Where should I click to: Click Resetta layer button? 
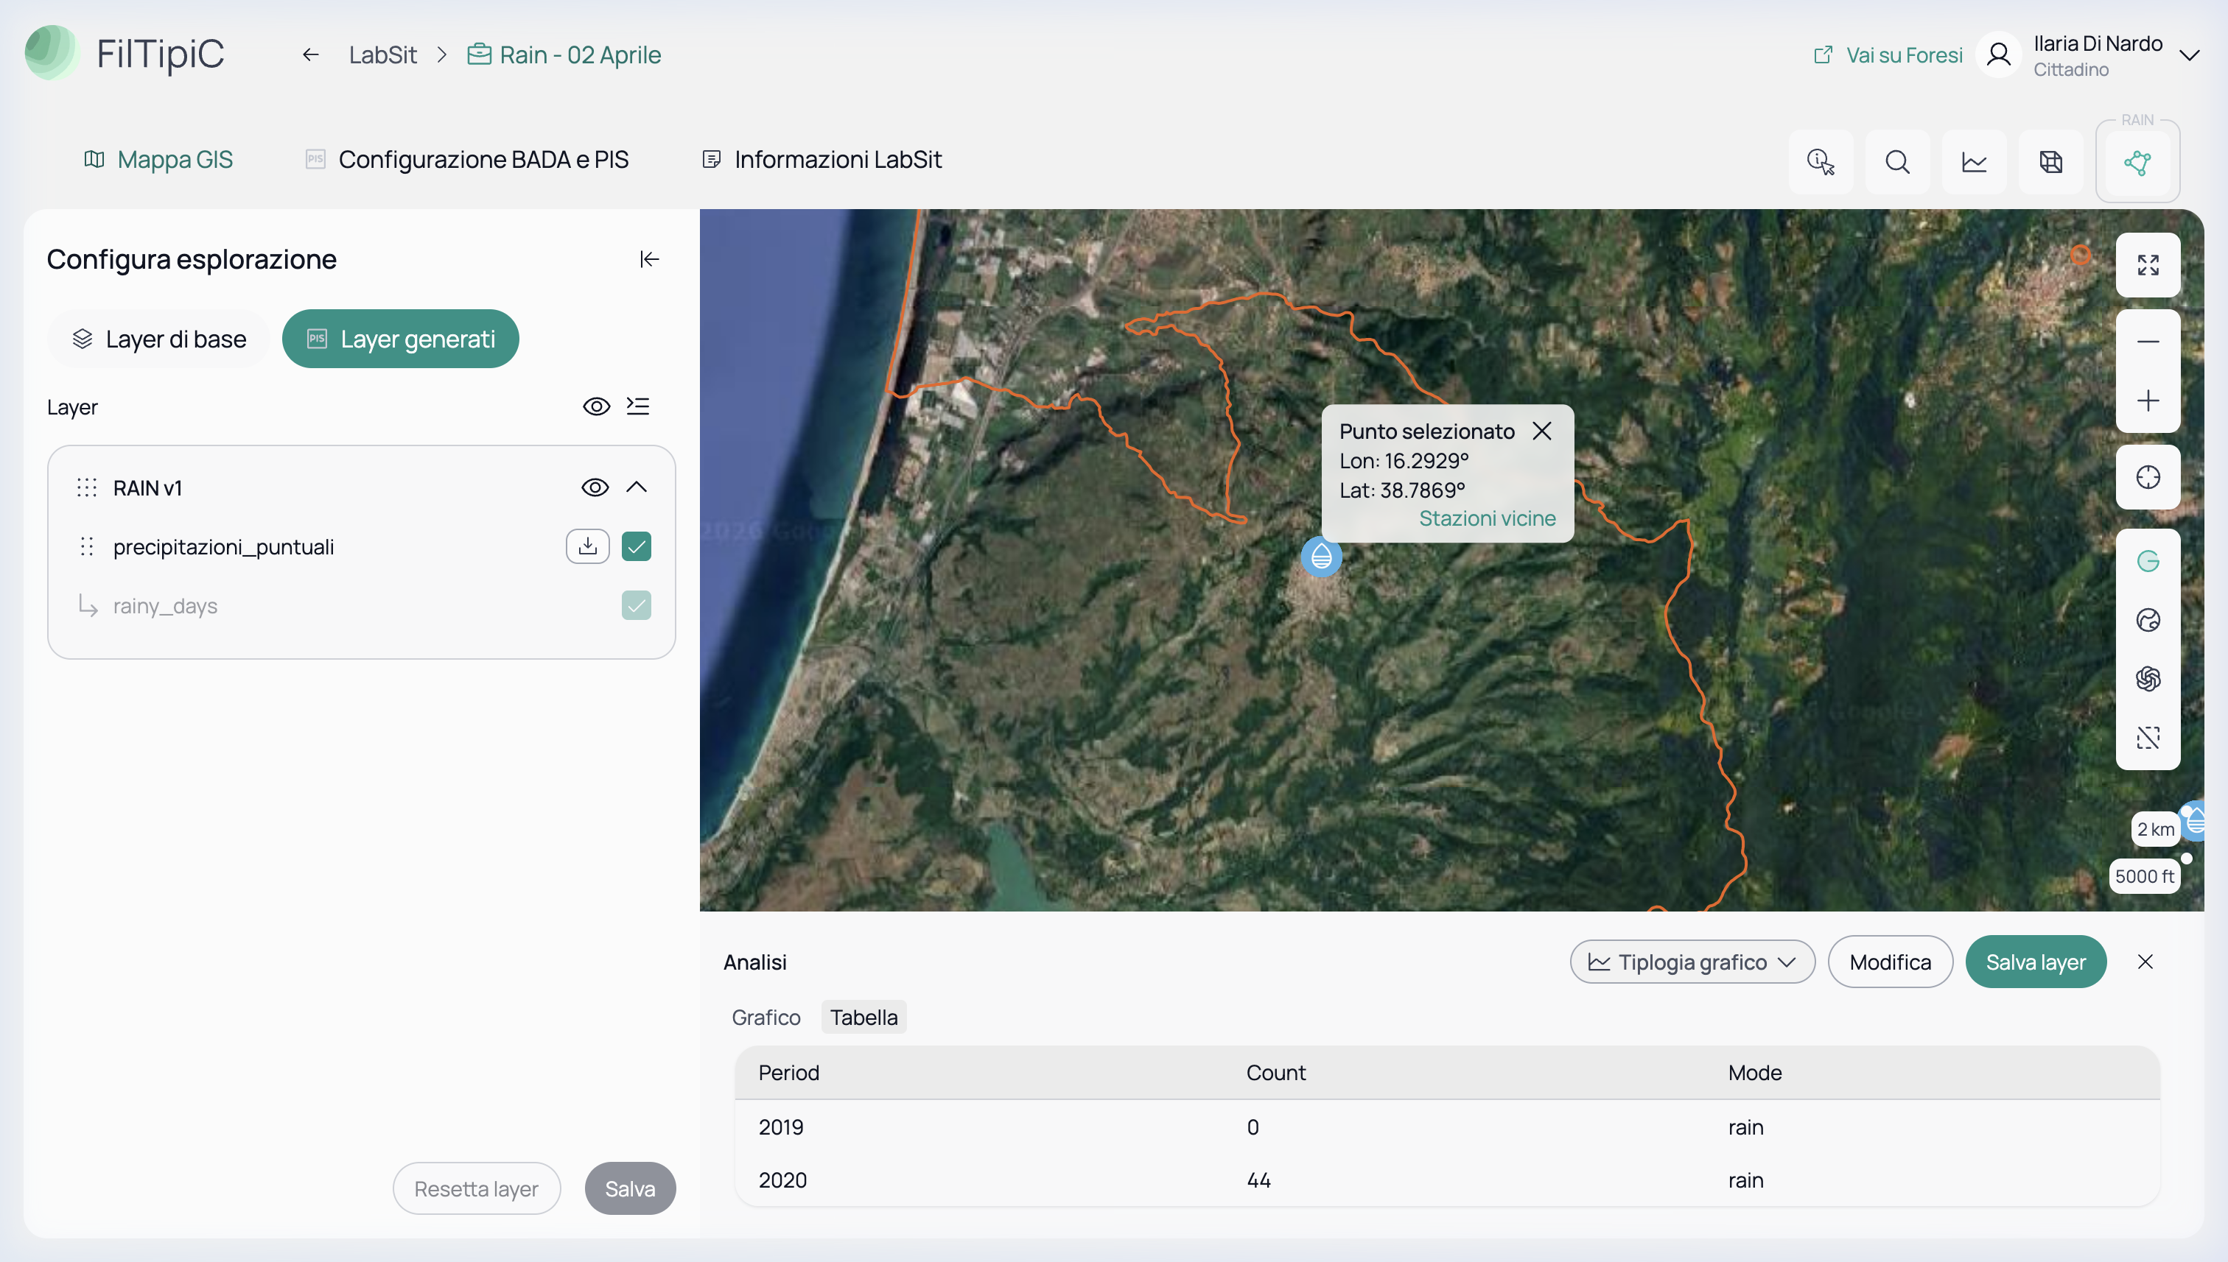point(477,1188)
